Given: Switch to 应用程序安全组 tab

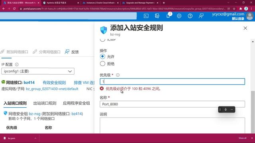Looking at the screenshot, I should pyautogui.click(x=76, y=103).
